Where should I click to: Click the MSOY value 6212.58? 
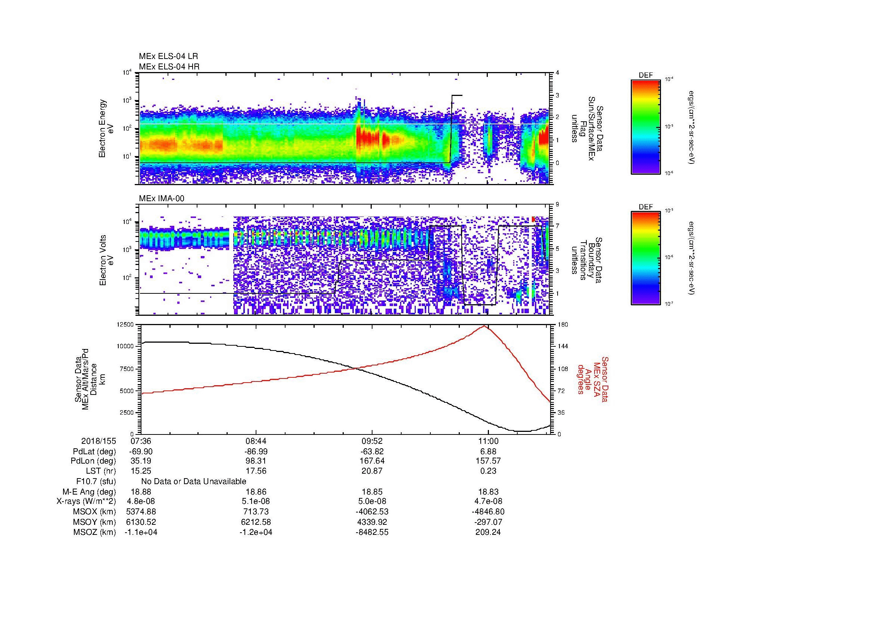pos(256,522)
